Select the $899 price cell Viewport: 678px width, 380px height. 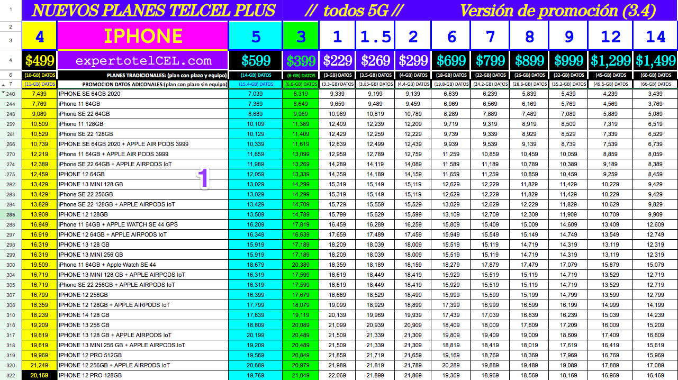[x=529, y=60]
